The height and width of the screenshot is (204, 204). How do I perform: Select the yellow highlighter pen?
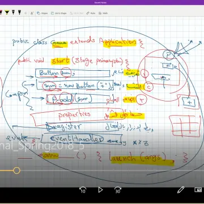pyautogui.click(x=7, y=12)
